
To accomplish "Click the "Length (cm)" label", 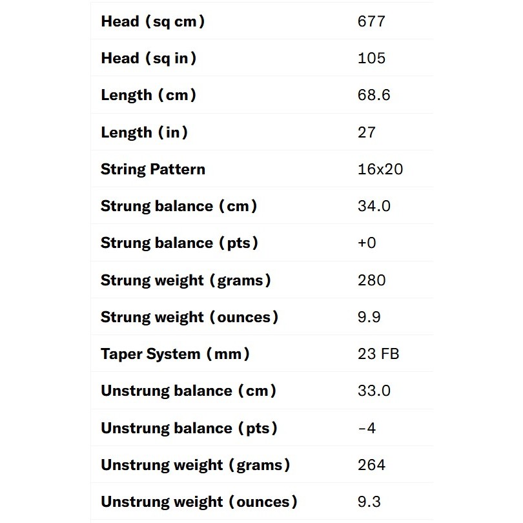I will [149, 95].
